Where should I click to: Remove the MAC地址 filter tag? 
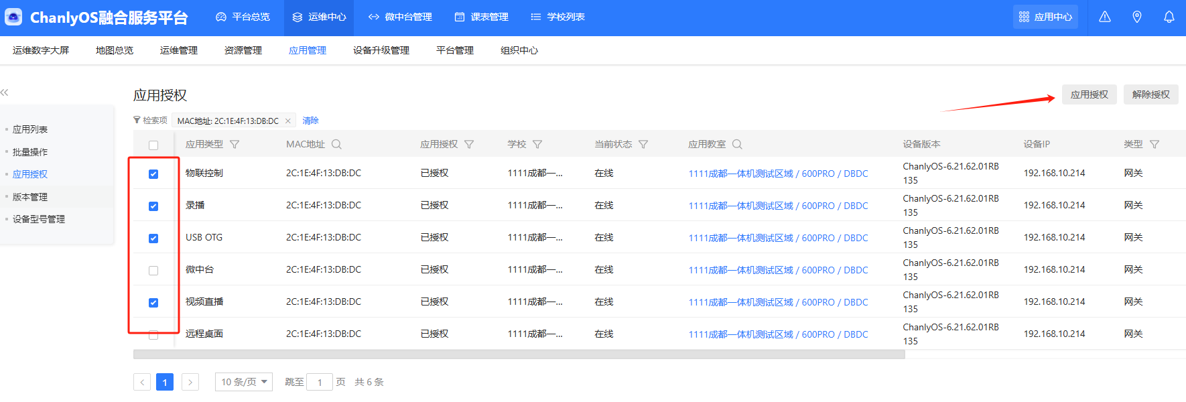(288, 121)
